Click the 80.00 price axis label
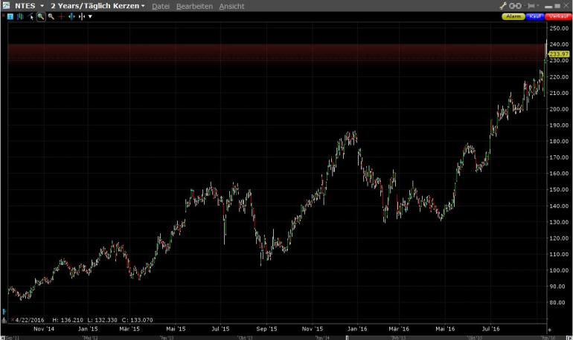This screenshot has width=573, height=340. pos(559,302)
